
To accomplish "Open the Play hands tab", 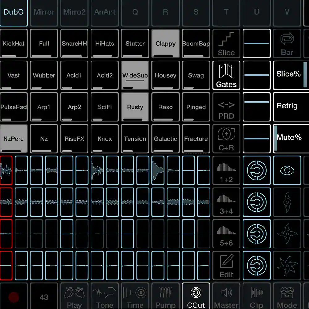I will [74, 296].
